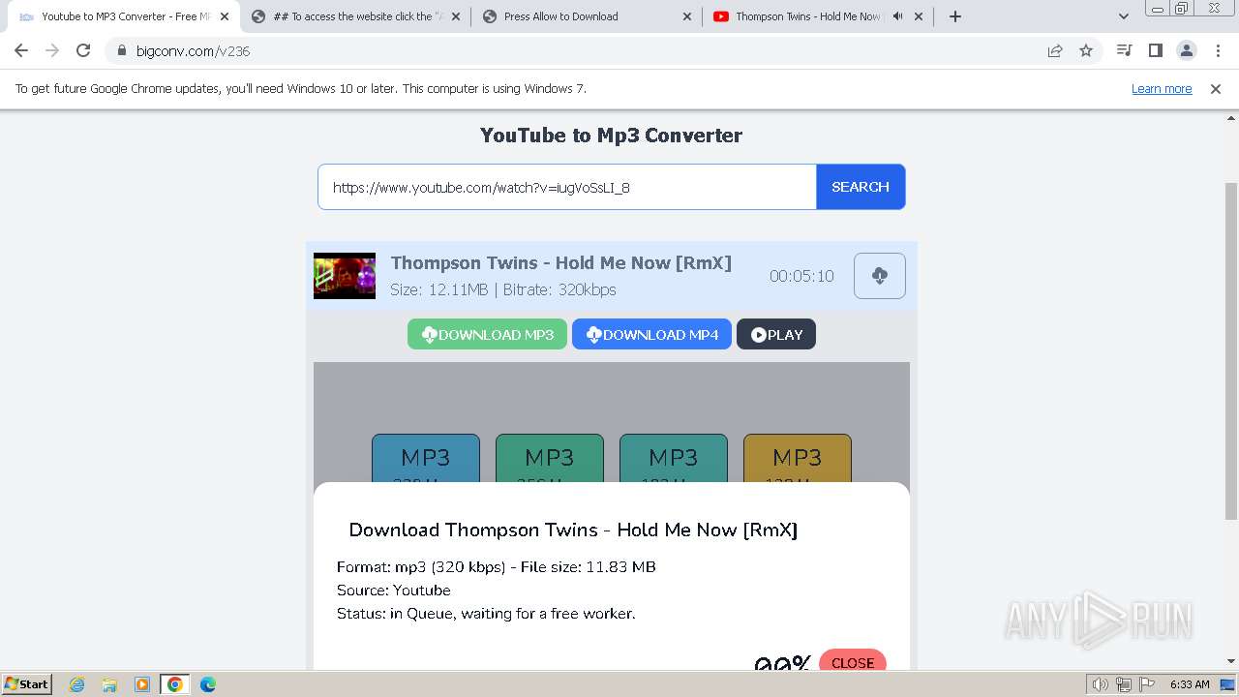
Task: Click the DOWNLOAD MP4 button
Action: (x=651, y=334)
